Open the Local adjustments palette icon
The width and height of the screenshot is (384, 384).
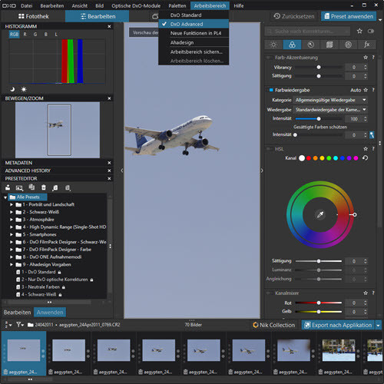coord(348,45)
